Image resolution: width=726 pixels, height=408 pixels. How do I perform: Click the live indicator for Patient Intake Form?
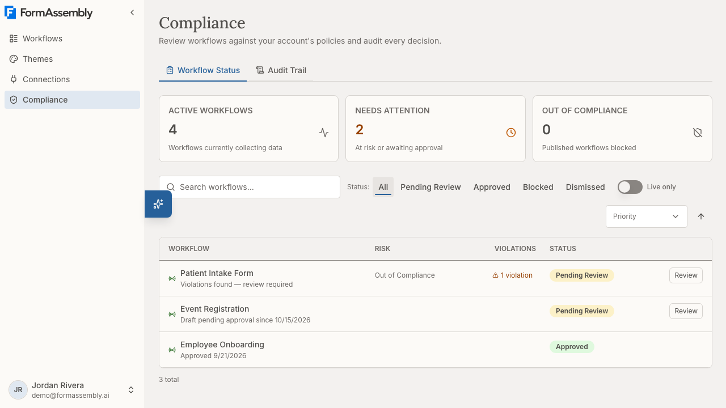pos(172,278)
